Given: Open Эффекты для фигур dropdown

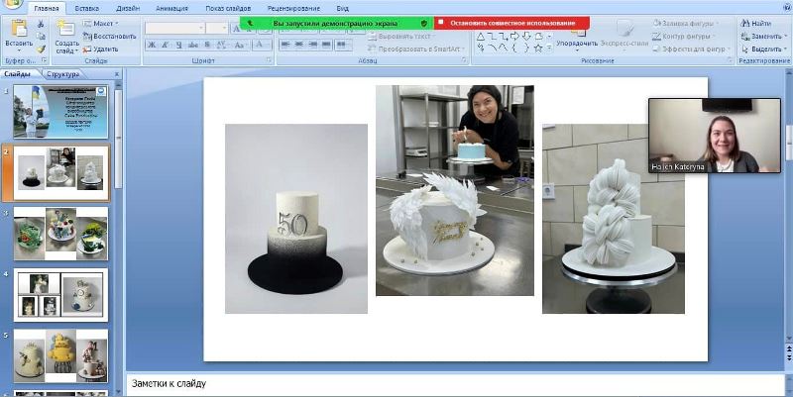Looking at the screenshot, I should 691,49.
